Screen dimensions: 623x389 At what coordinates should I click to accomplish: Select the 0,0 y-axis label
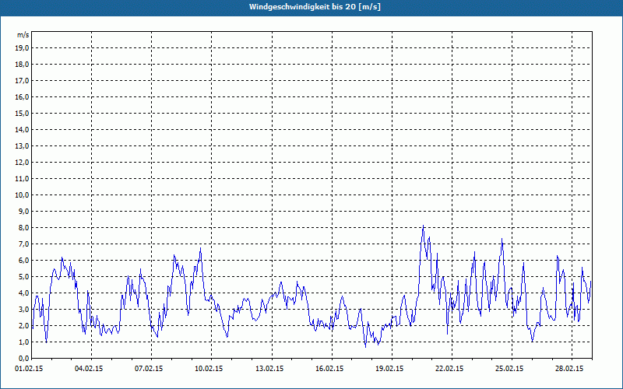[24, 358]
